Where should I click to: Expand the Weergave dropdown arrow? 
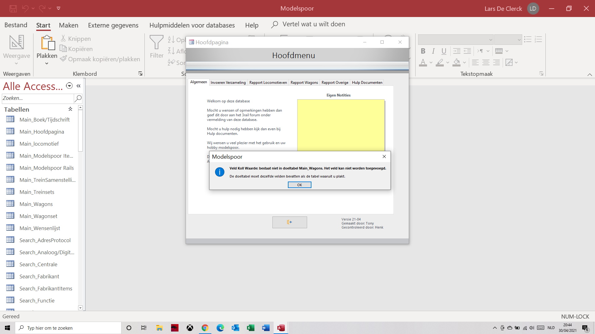[x=16, y=63]
